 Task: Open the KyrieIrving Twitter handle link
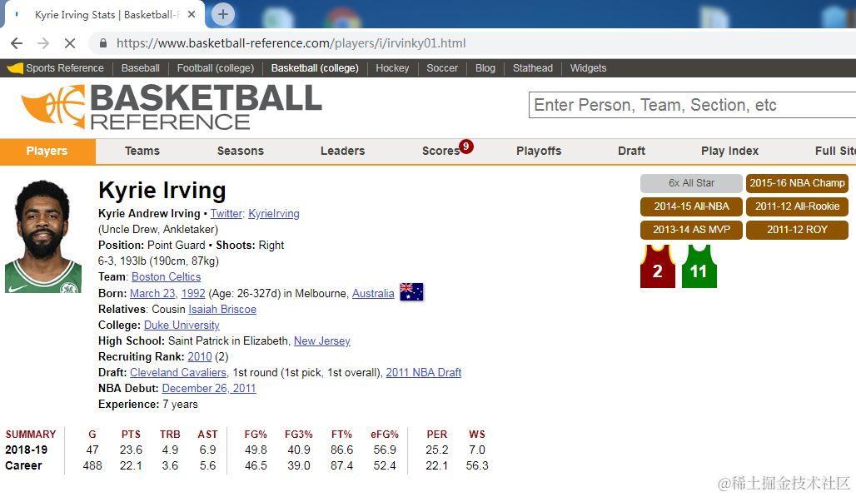[273, 213]
